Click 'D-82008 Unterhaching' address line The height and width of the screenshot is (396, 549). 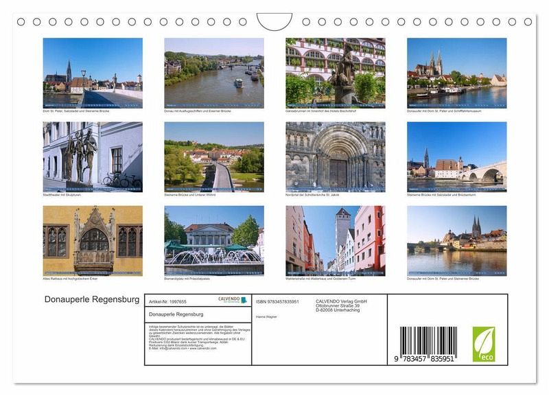click(338, 310)
